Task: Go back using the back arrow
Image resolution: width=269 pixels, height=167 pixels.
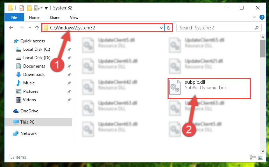Action: coord(11,28)
